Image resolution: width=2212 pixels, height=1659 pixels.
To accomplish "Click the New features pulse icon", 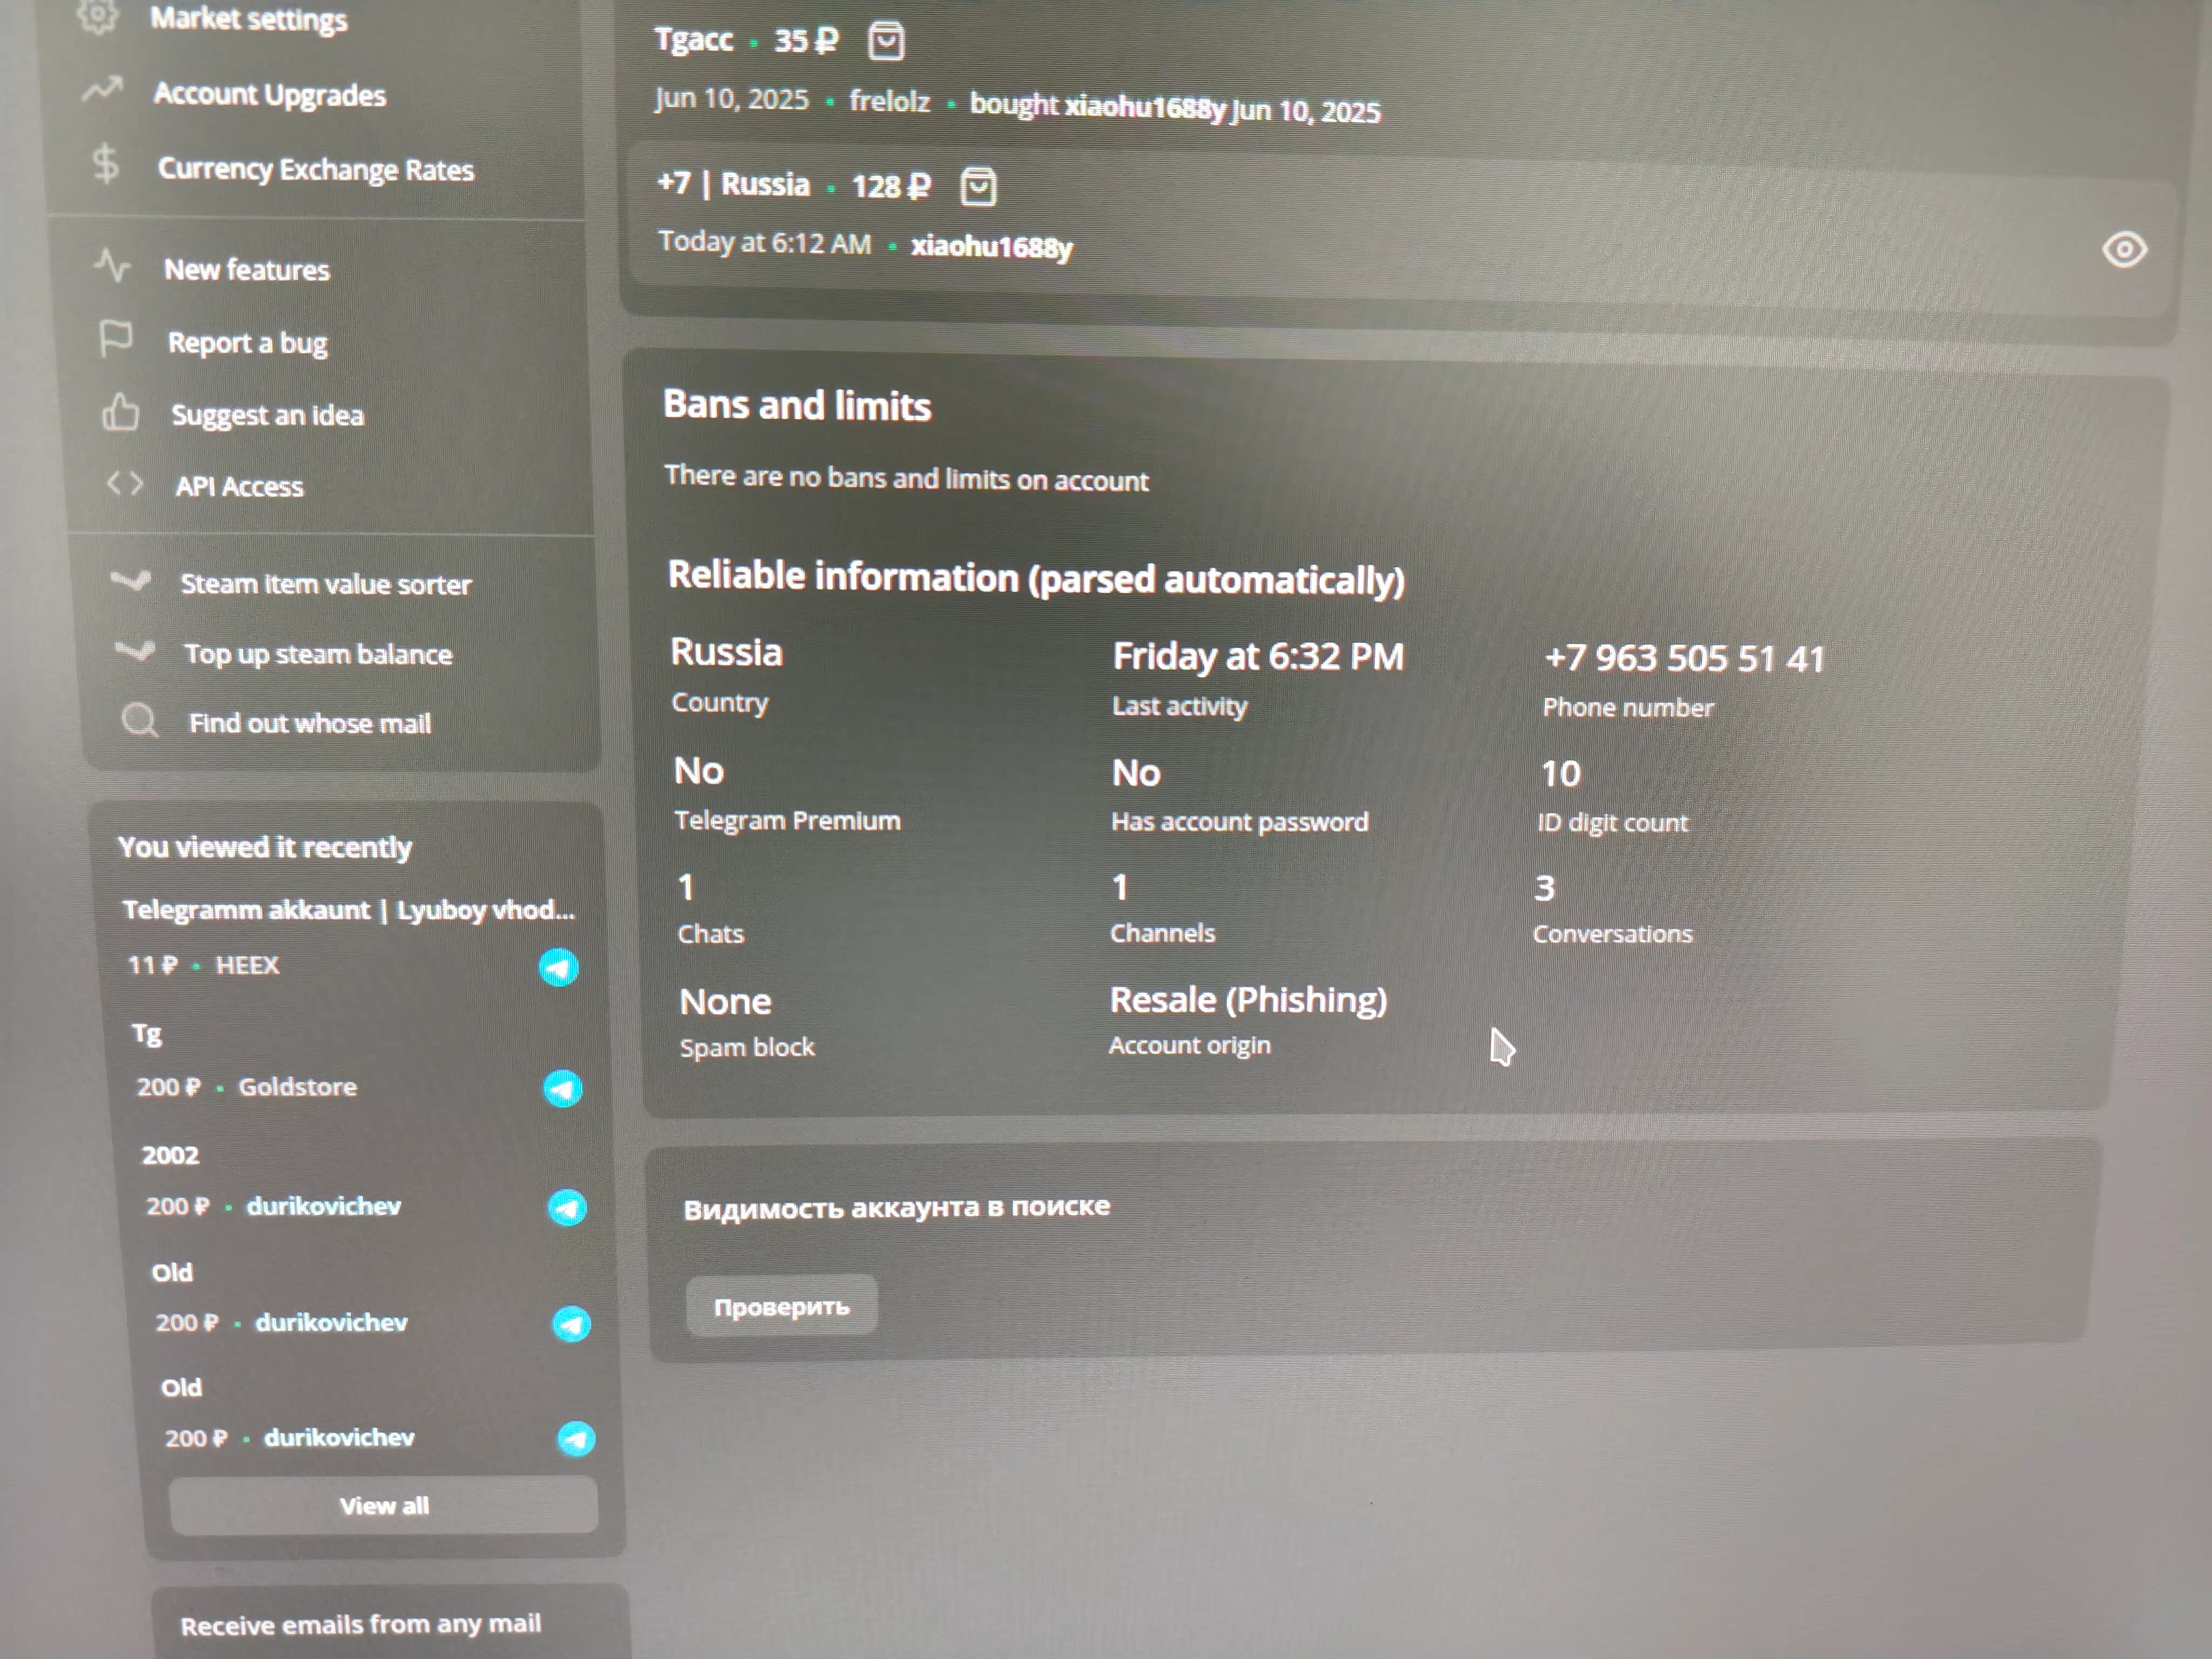I will click(112, 266).
